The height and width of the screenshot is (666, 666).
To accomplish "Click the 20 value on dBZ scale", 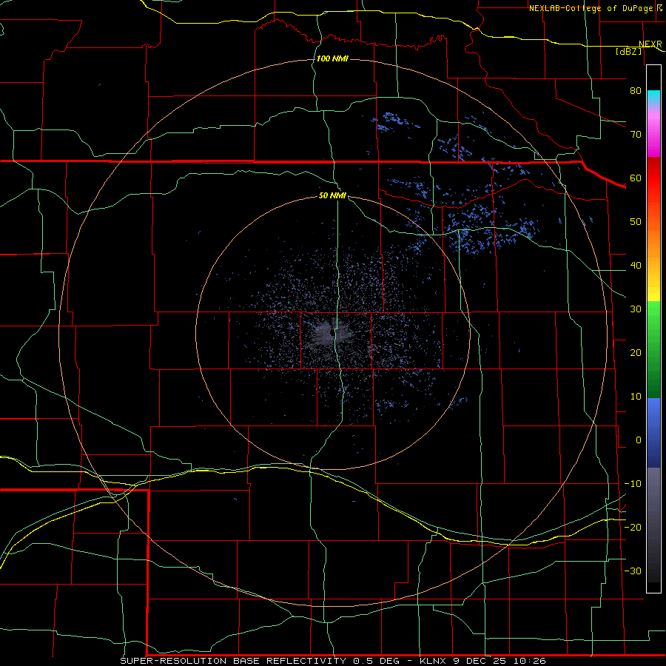I will coord(636,352).
